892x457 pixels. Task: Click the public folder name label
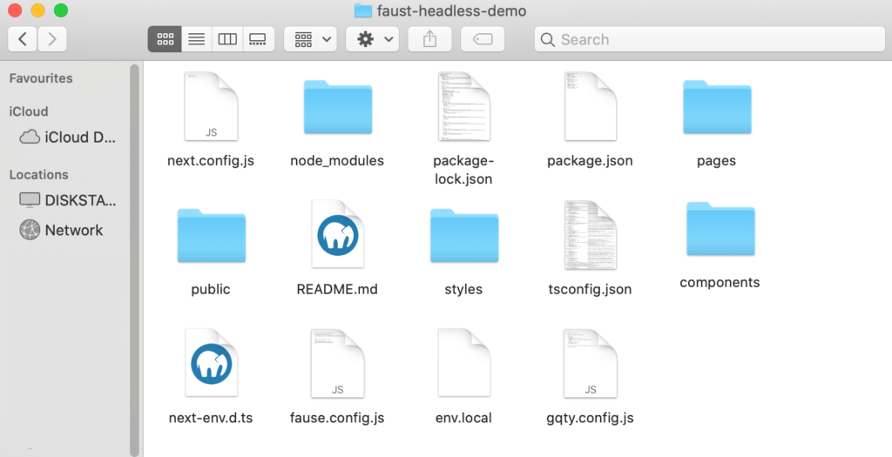211,289
